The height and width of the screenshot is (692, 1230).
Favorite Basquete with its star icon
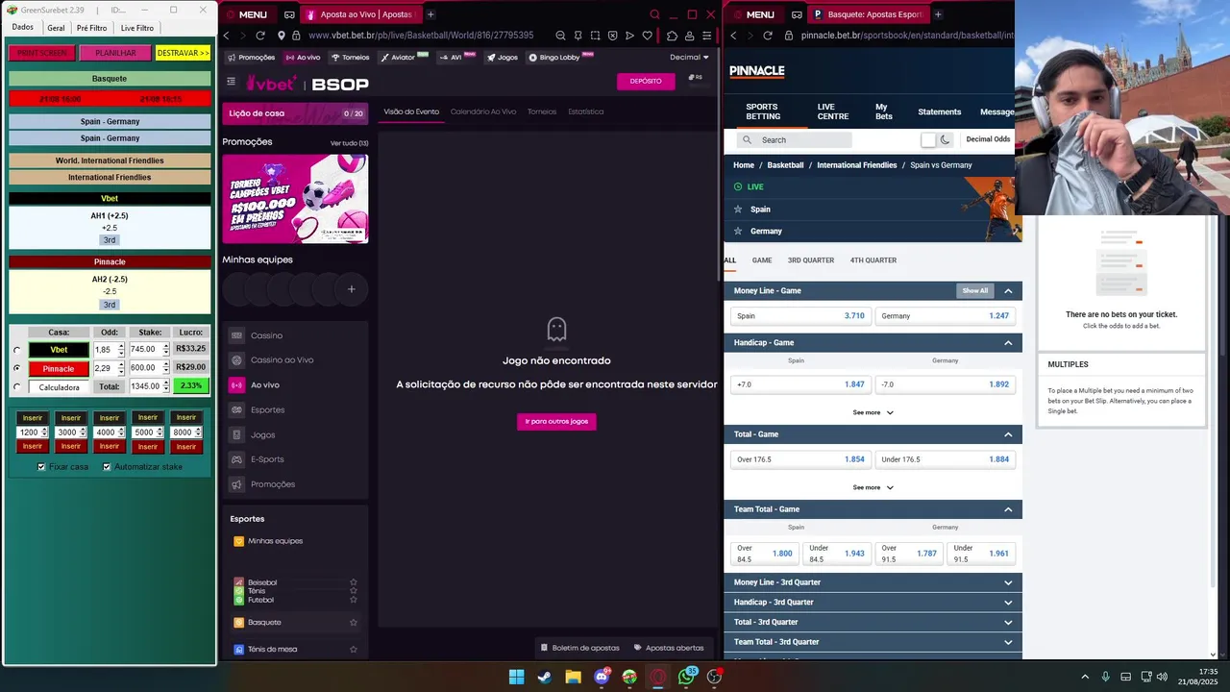[x=354, y=623]
